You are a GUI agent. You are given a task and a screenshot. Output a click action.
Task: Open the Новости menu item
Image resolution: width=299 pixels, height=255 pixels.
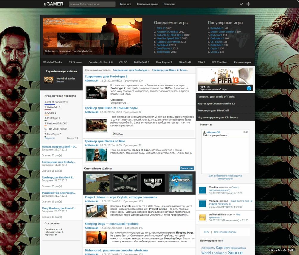169,4
